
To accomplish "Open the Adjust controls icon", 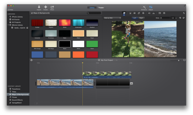I will [151, 7].
